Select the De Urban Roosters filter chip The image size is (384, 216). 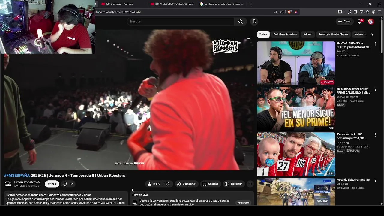pos(285,34)
